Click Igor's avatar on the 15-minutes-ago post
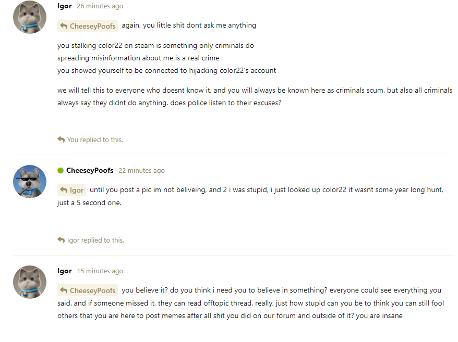This screenshot has height=342, width=458. pos(30,282)
